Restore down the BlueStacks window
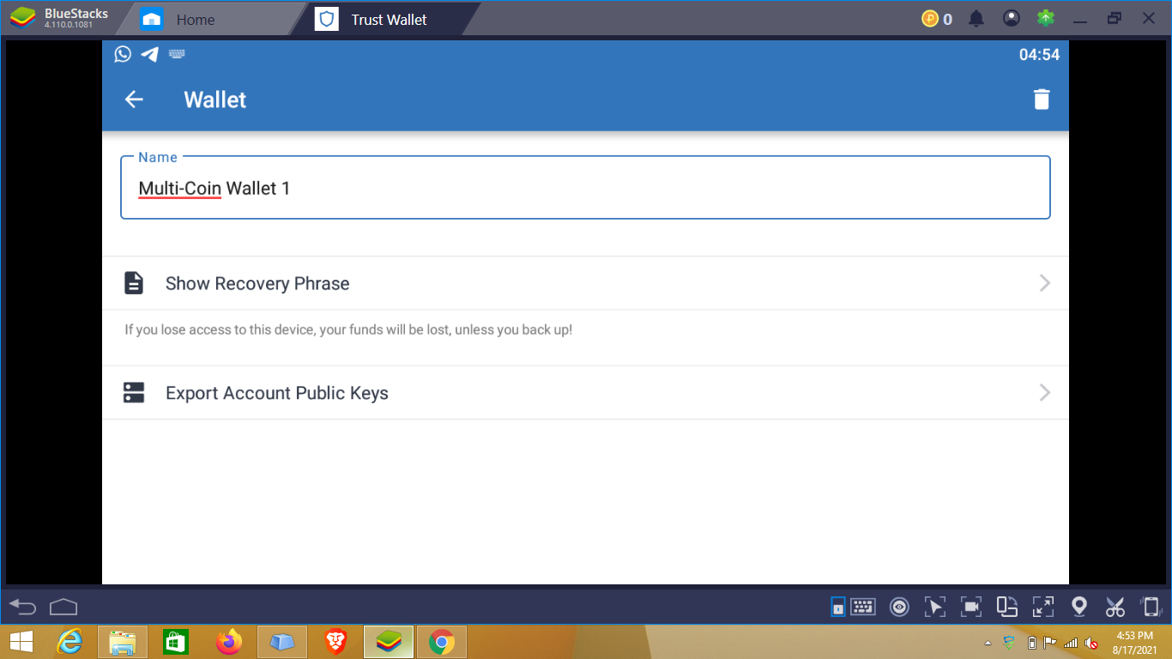1172x659 pixels. 1115,19
